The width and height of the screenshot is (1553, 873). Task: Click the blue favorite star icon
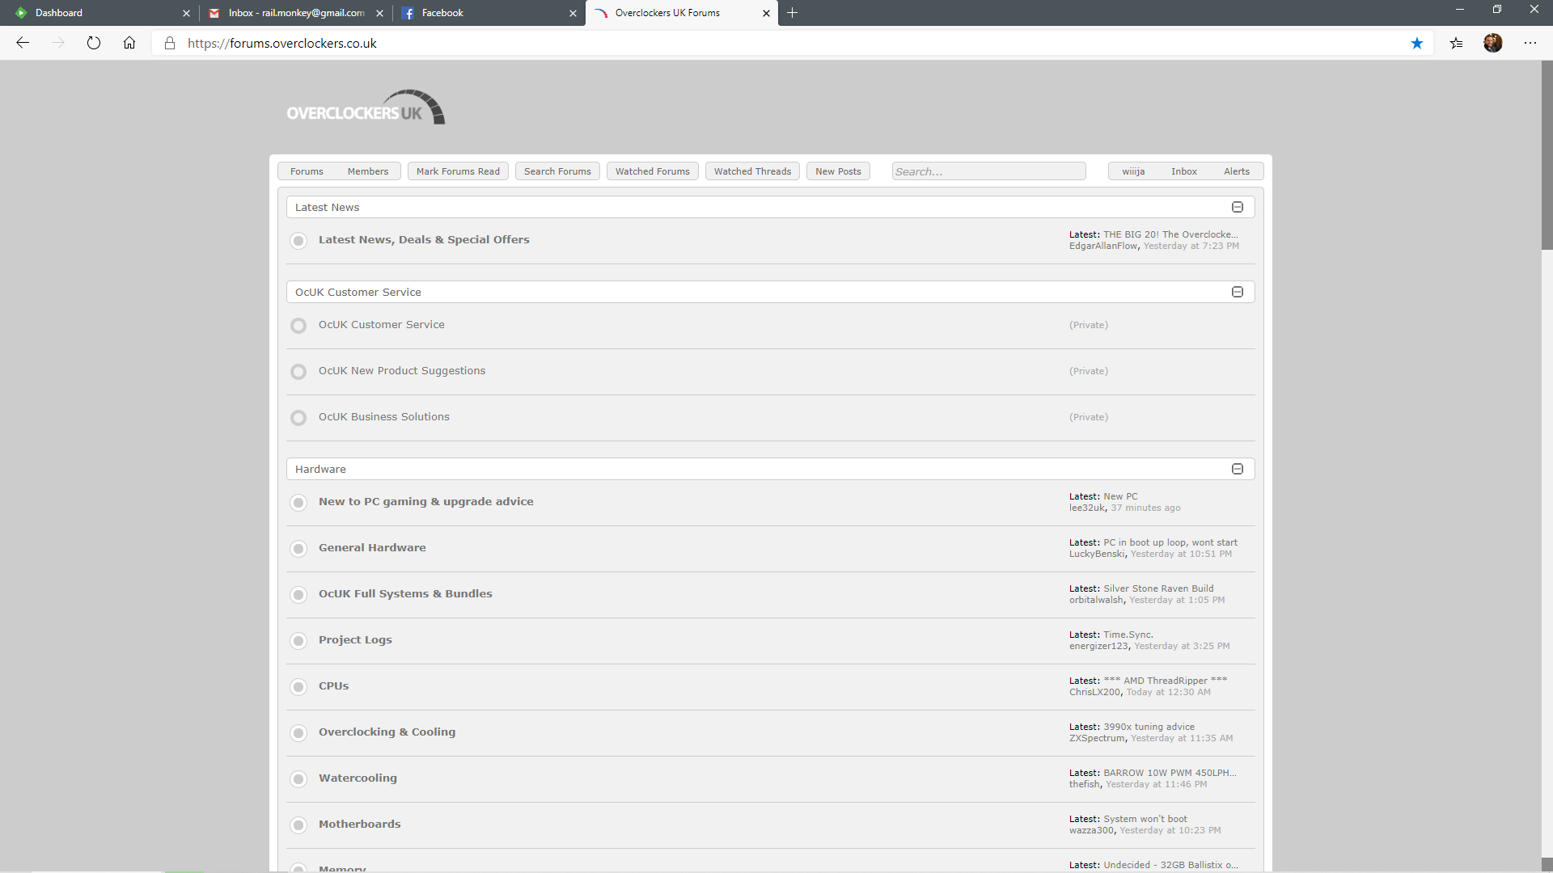pyautogui.click(x=1417, y=44)
